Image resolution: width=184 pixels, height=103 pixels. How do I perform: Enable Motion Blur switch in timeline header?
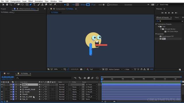[x=92, y=78]
